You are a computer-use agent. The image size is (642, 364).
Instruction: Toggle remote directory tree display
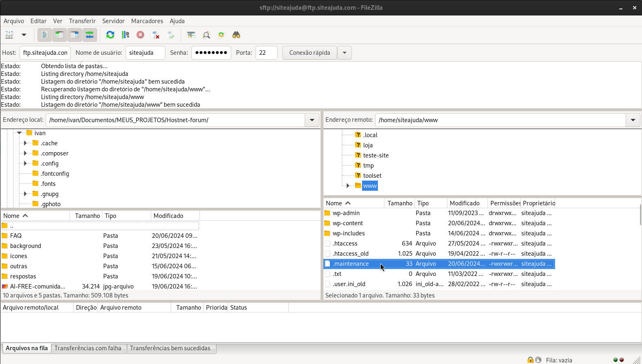(x=75, y=35)
